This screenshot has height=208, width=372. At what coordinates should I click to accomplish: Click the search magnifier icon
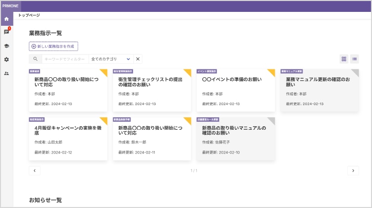pos(35,59)
